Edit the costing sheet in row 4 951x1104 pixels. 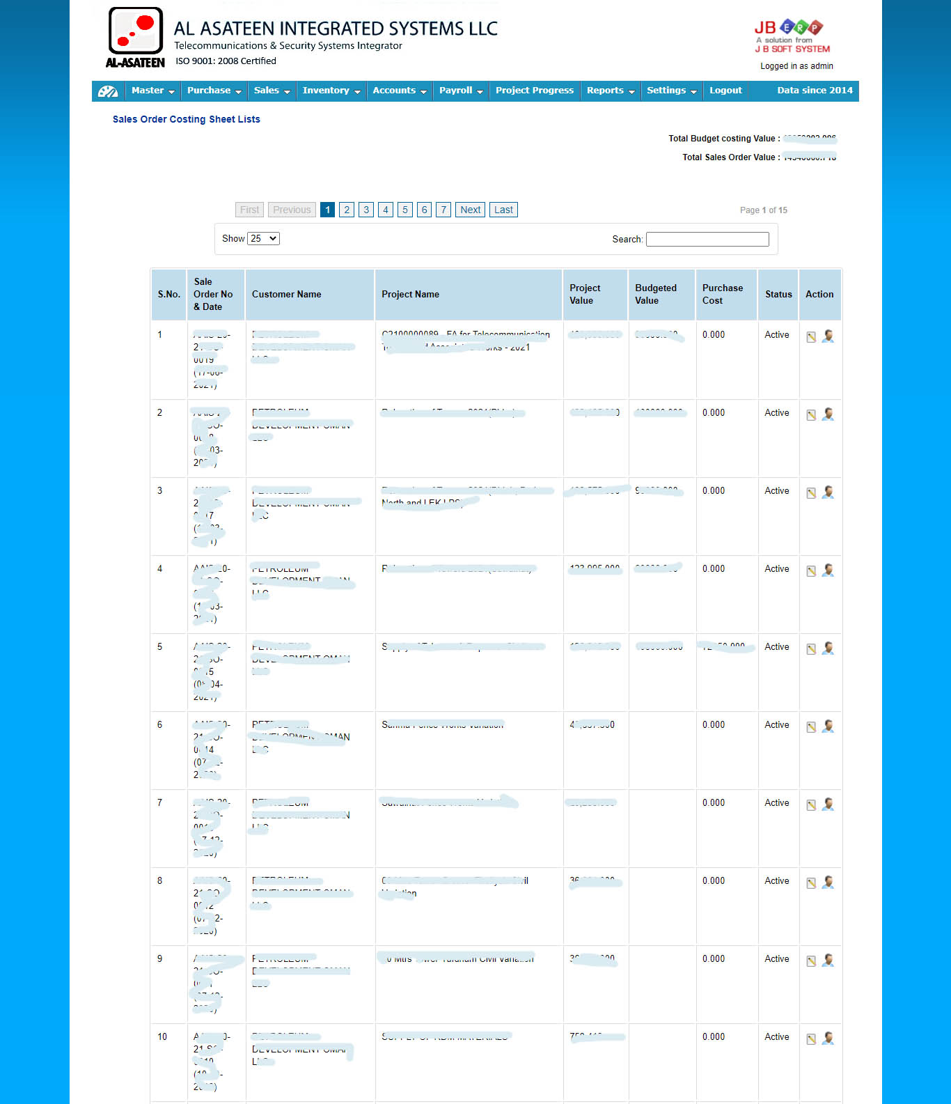[811, 571]
